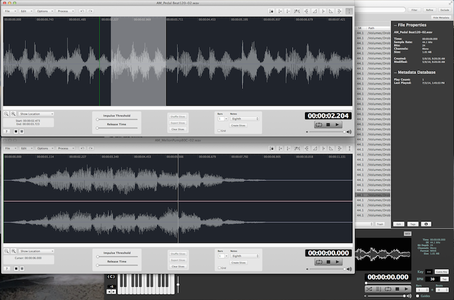Click the Guess Key button
Viewport: 454px width, 300px height.
click(x=442, y=272)
